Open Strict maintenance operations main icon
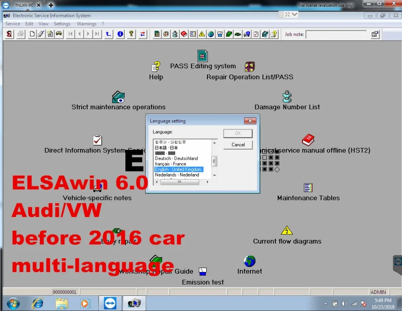402x311 pixels. (118, 97)
